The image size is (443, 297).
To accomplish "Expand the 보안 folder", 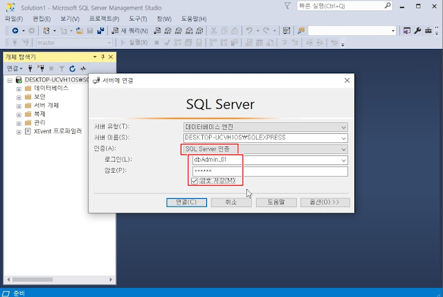I will click(x=19, y=97).
